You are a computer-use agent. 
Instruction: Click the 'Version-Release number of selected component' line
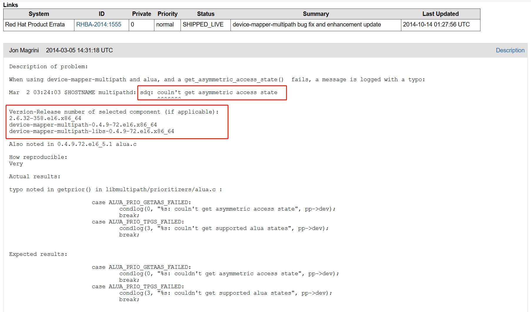(114, 112)
